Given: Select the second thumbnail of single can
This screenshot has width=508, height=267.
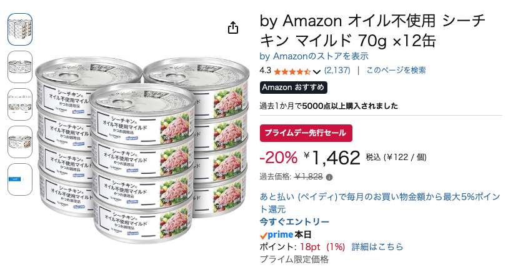Looking at the screenshot, I should 20,67.
